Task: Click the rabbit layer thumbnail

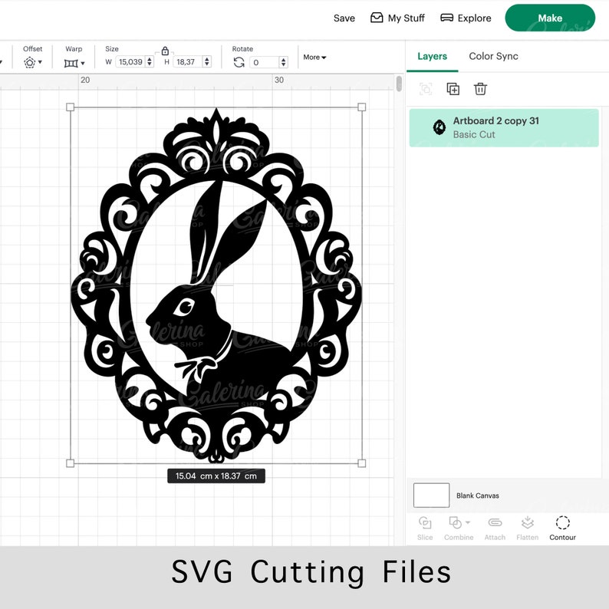Action: click(439, 127)
